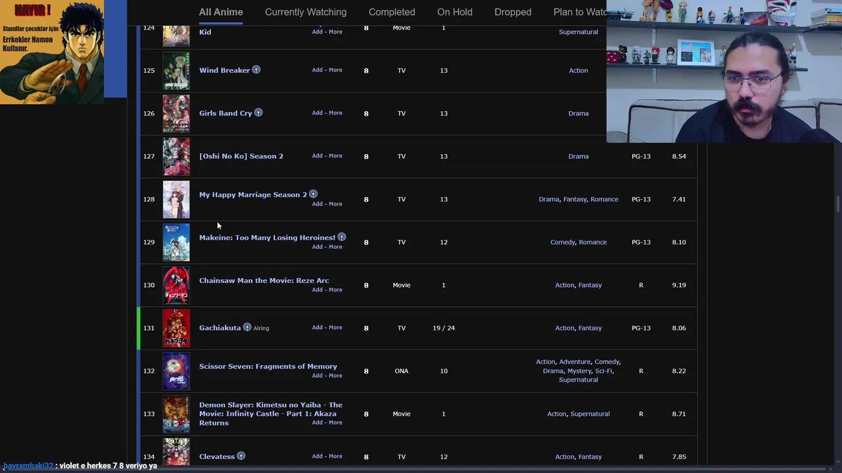
Task: Expand More for Girls Band Cry
Action: [335, 112]
